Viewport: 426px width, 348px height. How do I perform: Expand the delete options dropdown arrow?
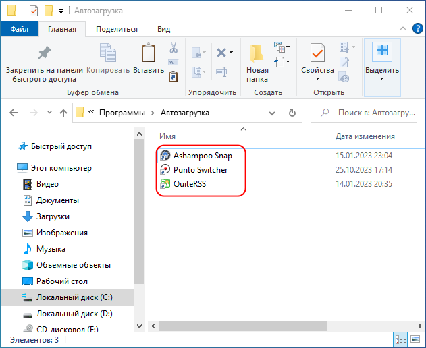[x=231, y=52]
